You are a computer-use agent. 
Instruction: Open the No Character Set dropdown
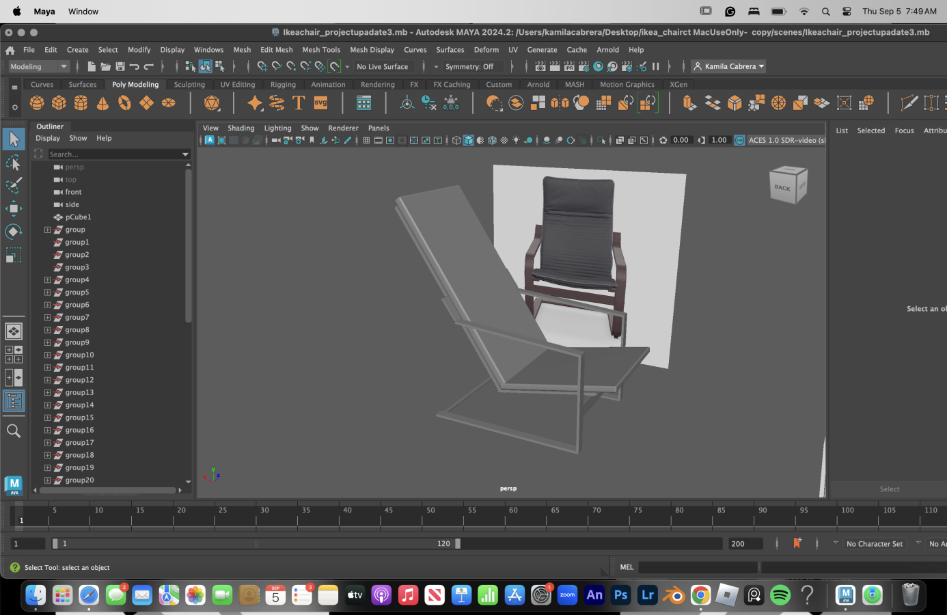(875, 544)
